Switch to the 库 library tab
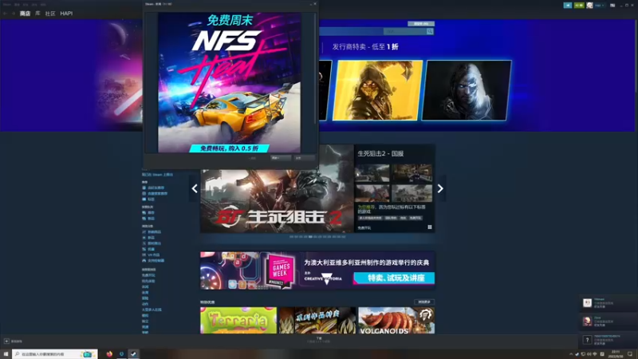This screenshot has height=359, width=638. click(37, 14)
